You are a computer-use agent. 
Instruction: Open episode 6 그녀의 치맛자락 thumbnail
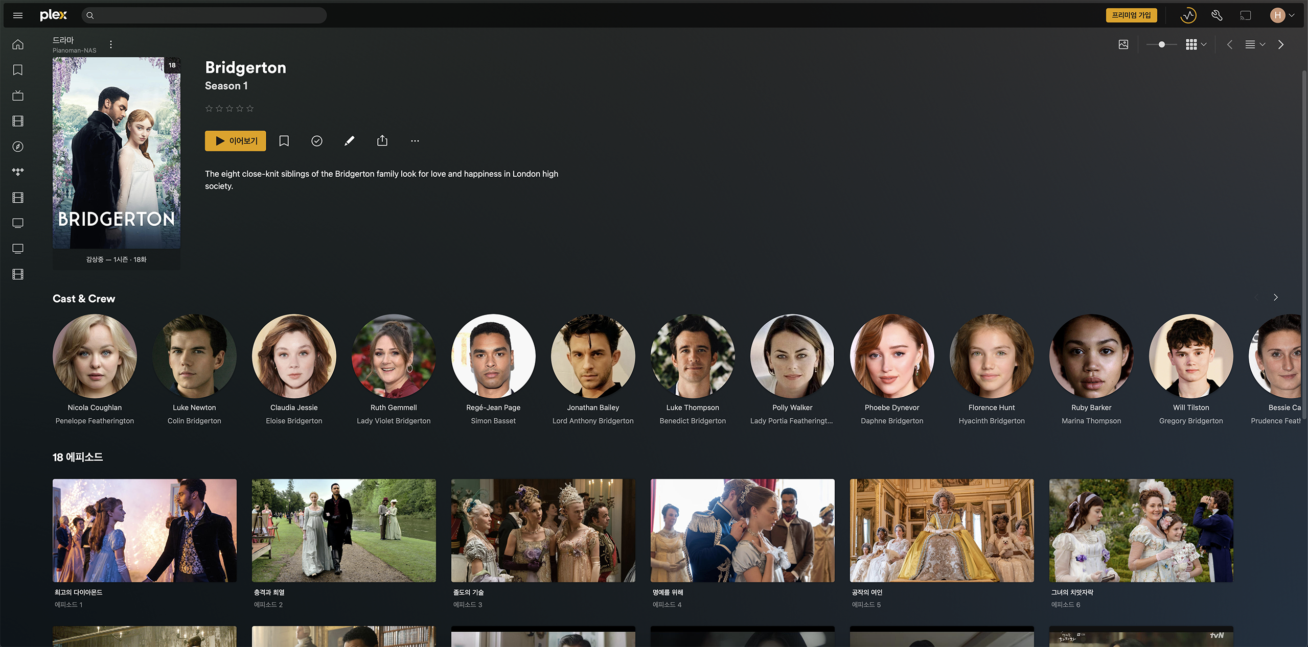1141,530
